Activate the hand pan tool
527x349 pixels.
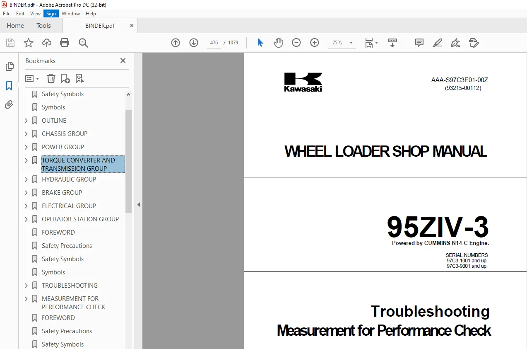coord(278,43)
